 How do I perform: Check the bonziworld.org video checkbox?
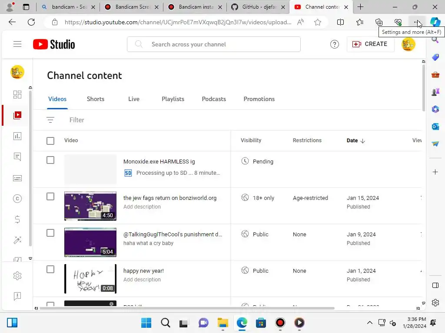[x=50, y=196]
